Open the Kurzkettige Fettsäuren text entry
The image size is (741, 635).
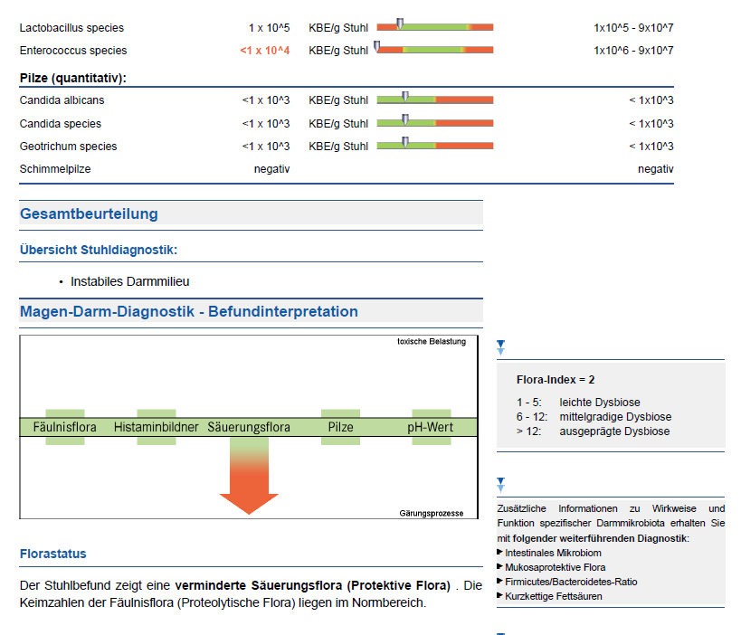[x=553, y=596]
